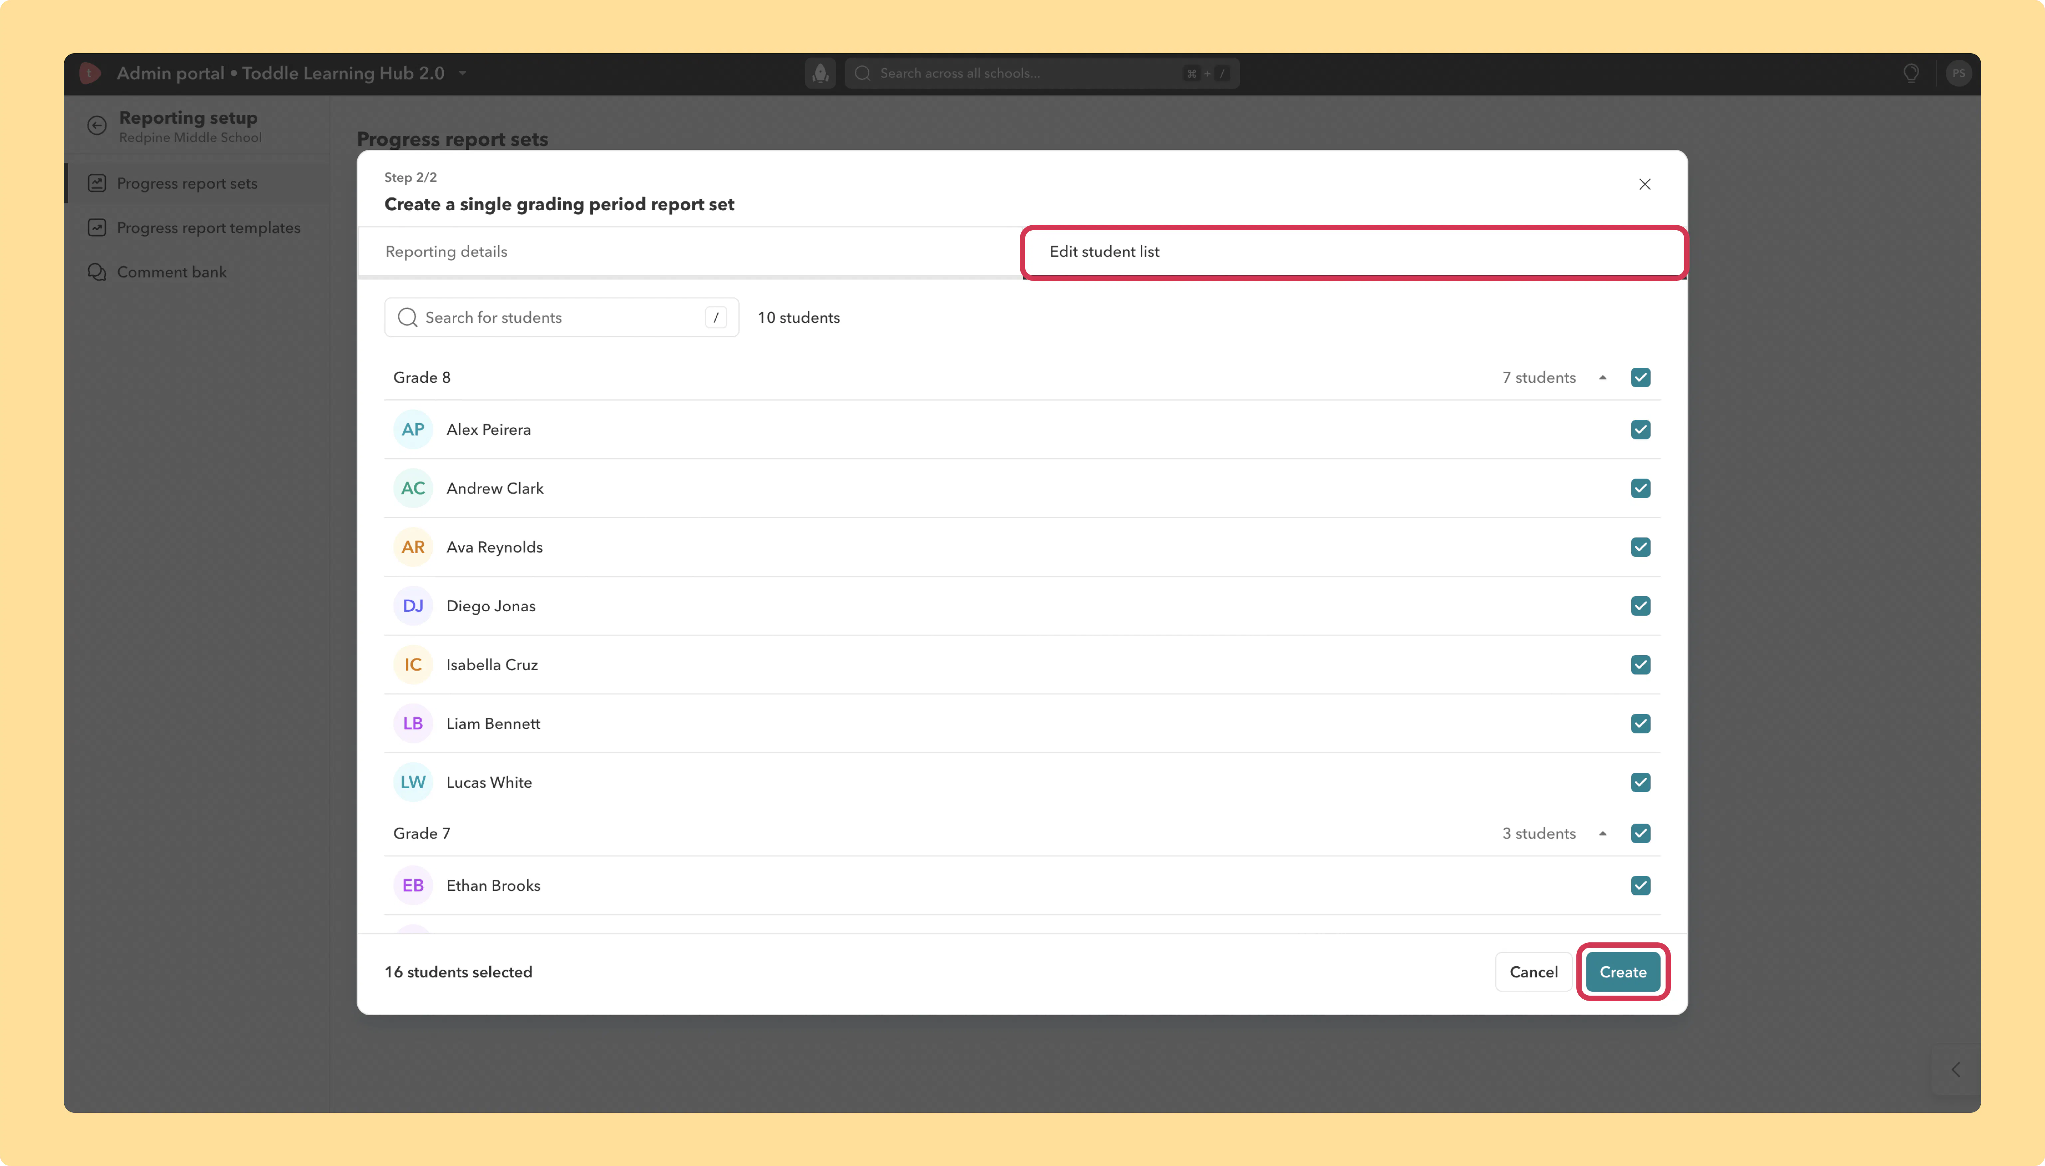Uncheck Lucas White checkbox

[1641, 782]
